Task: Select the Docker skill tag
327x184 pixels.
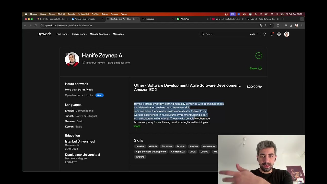Action: (181, 146)
